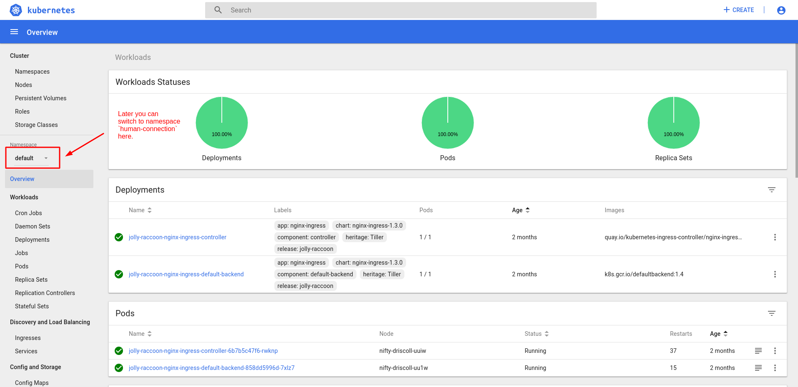Click the user account avatar icon
798x387 pixels.
[781, 10]
